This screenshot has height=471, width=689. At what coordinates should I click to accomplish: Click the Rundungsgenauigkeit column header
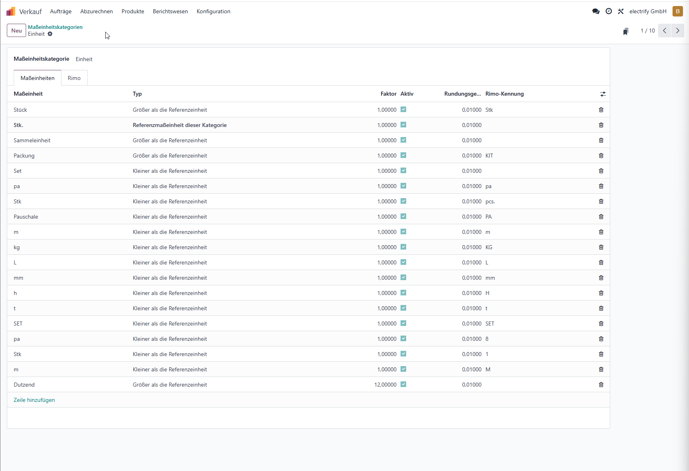(x=462, y=94)
